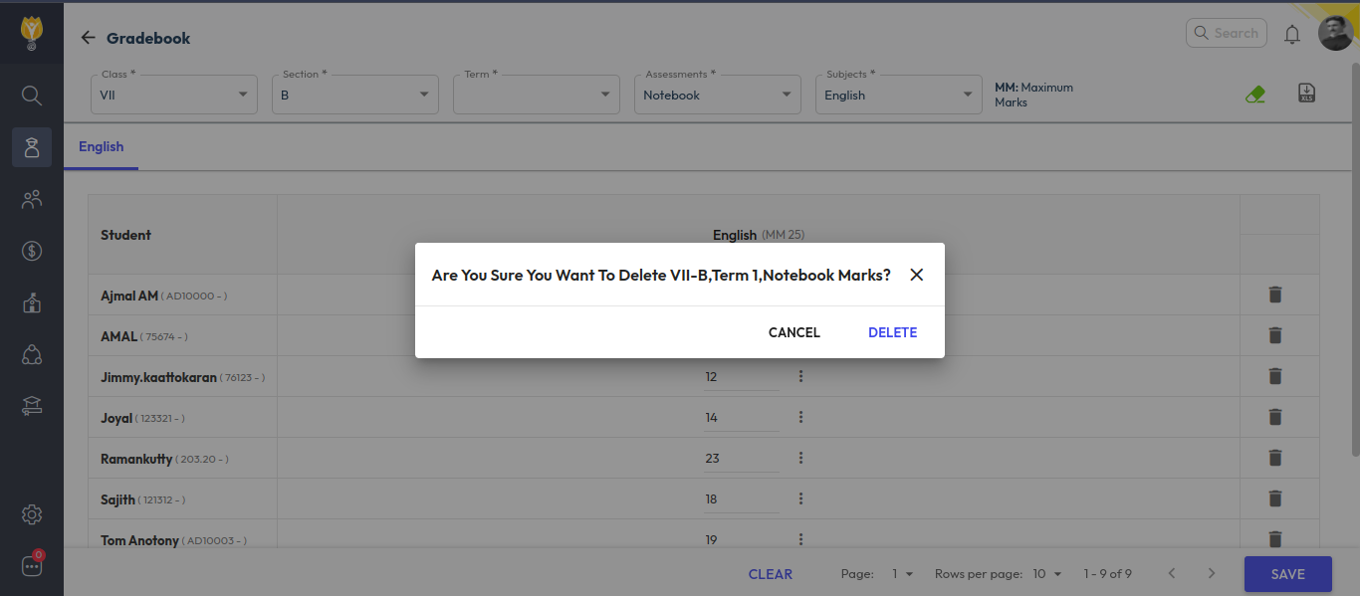This screenshot has width=1360, height=596.
Task: Select the English tab
Action: click(102, 147)
